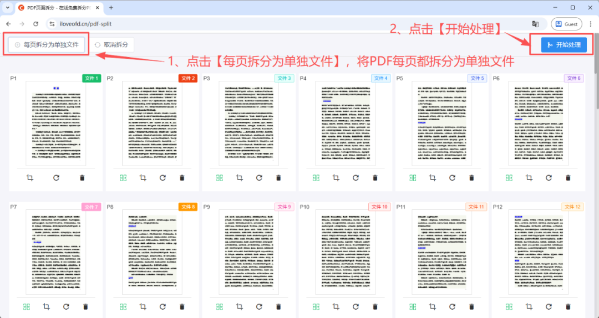Select the page P12 thumbnail

[539, 252]
